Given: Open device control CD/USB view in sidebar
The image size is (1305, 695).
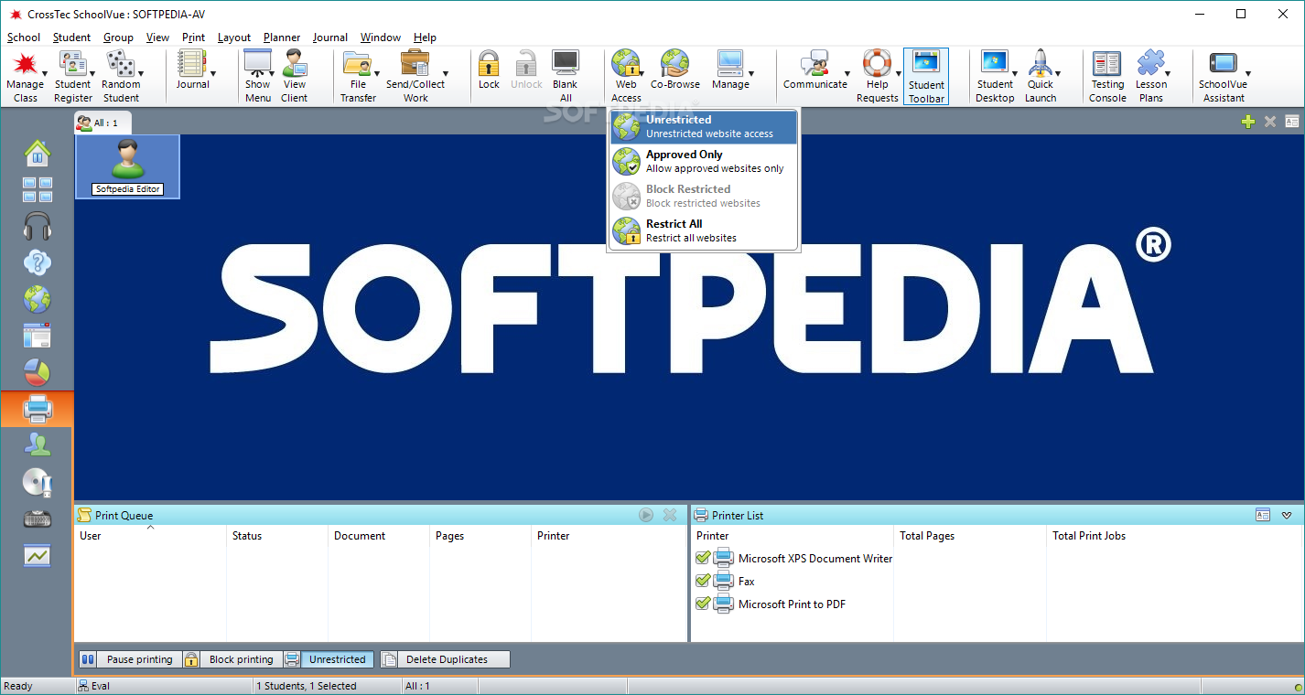Looking at the screenshot, I should [38, 482].
